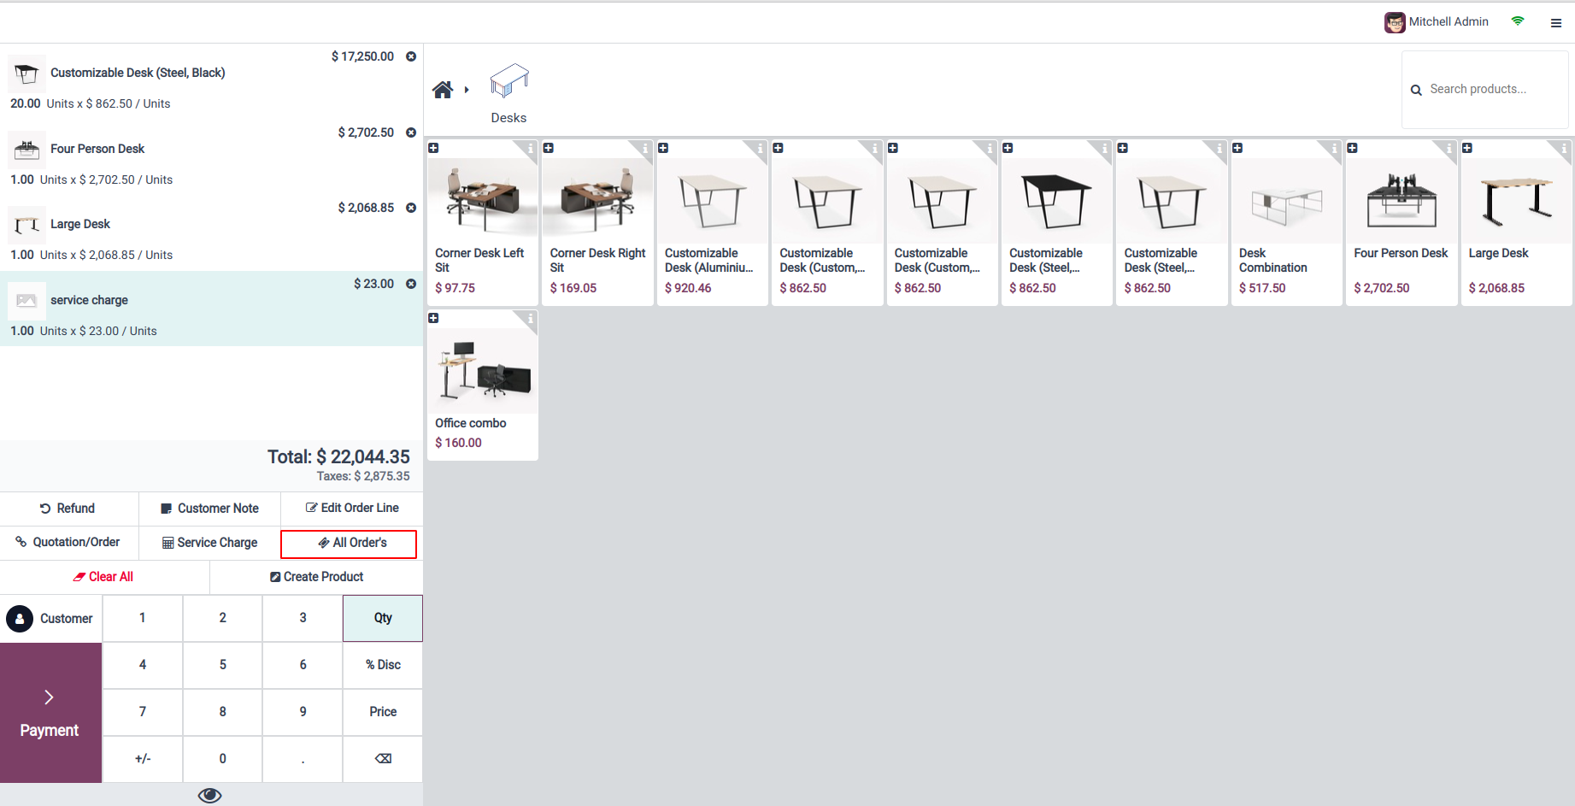
Task: Toggle the eye icon below the numpad
Action: [x=209, y=796]
